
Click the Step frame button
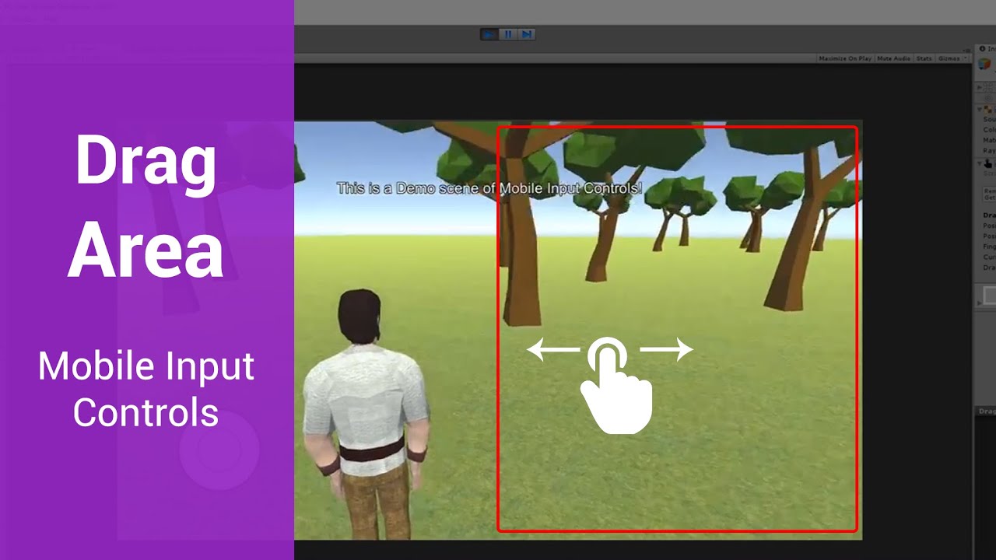(x=527, y=34)
